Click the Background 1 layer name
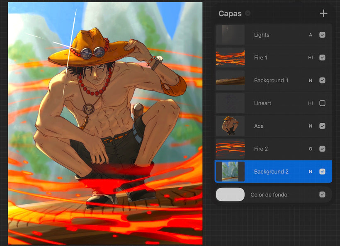340x246 pixels. [271, 80]
